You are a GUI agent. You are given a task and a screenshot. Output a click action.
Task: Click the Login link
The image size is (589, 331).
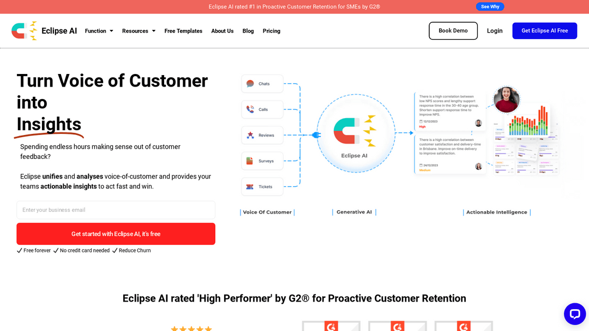pos(495,31)
